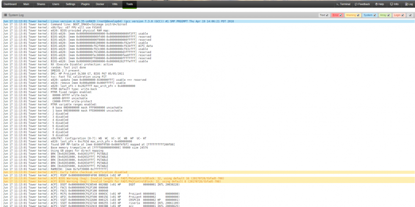The image size is (415, 207).
Task: Click the 'Fast TSC calibration using PIT' line
Action: click(55, 77)
